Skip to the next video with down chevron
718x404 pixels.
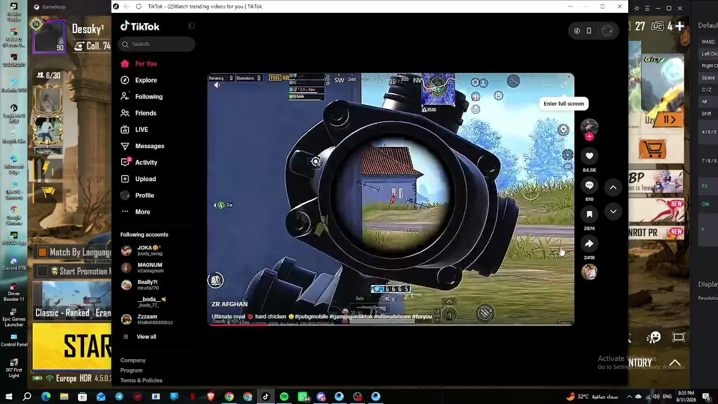click(613, 212)
